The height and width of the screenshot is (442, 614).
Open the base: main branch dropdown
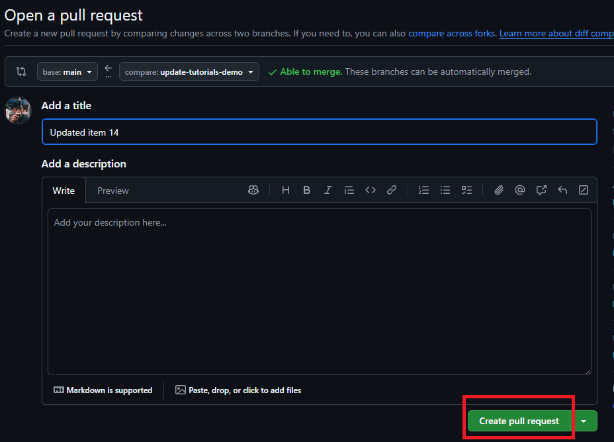pos(67,71)
